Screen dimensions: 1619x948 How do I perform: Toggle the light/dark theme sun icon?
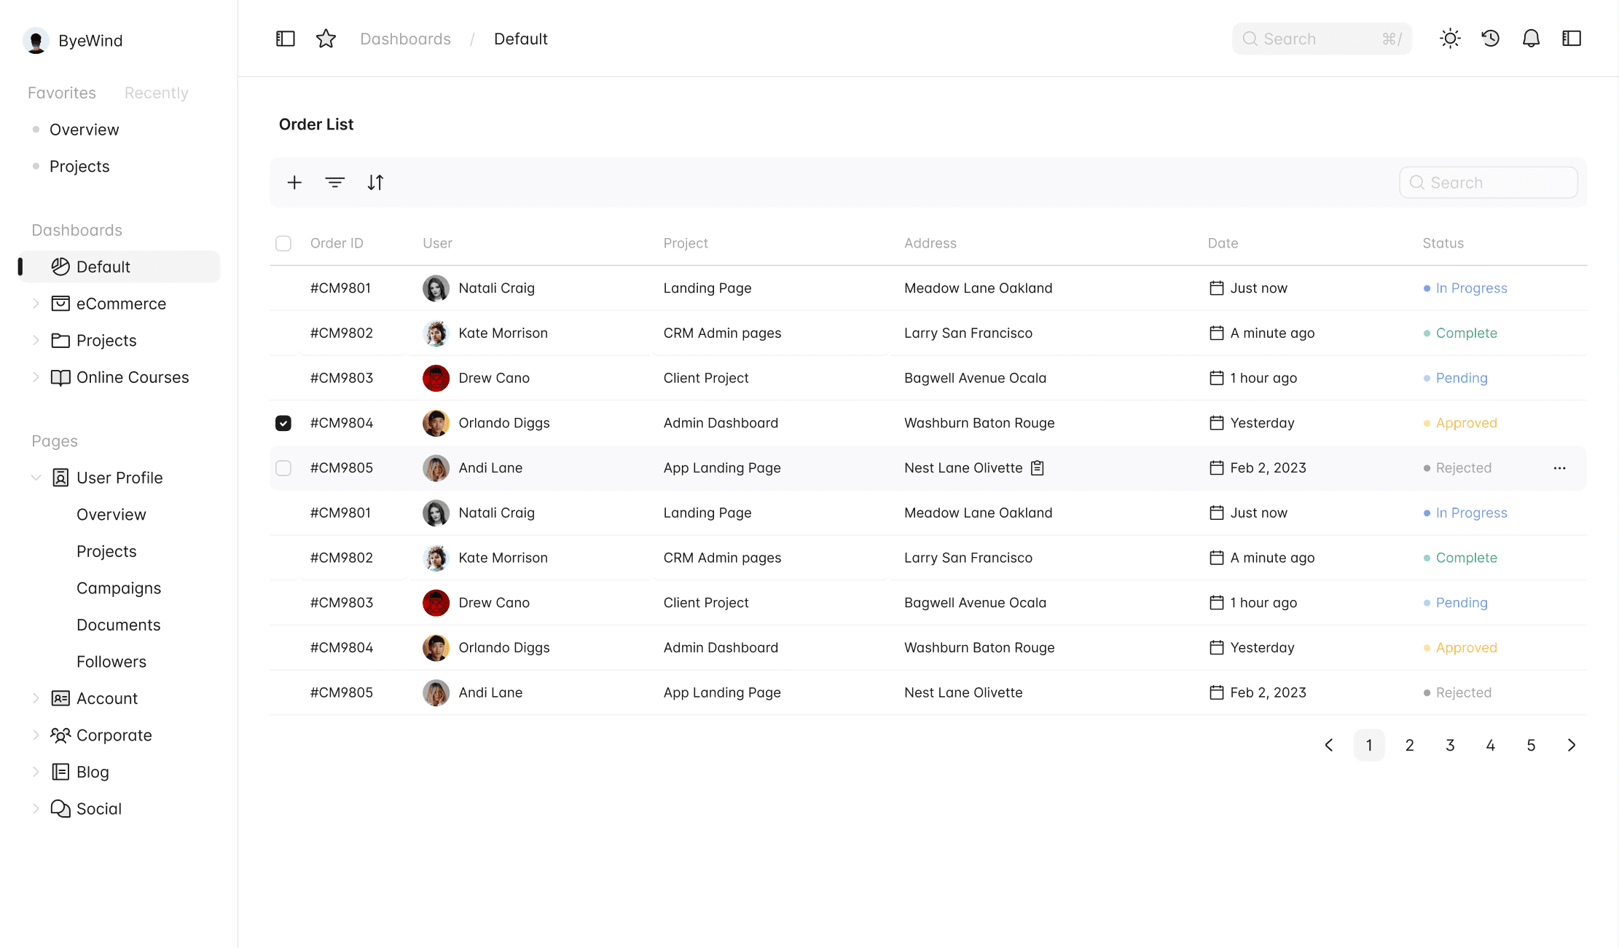(x=1450, y=39)
